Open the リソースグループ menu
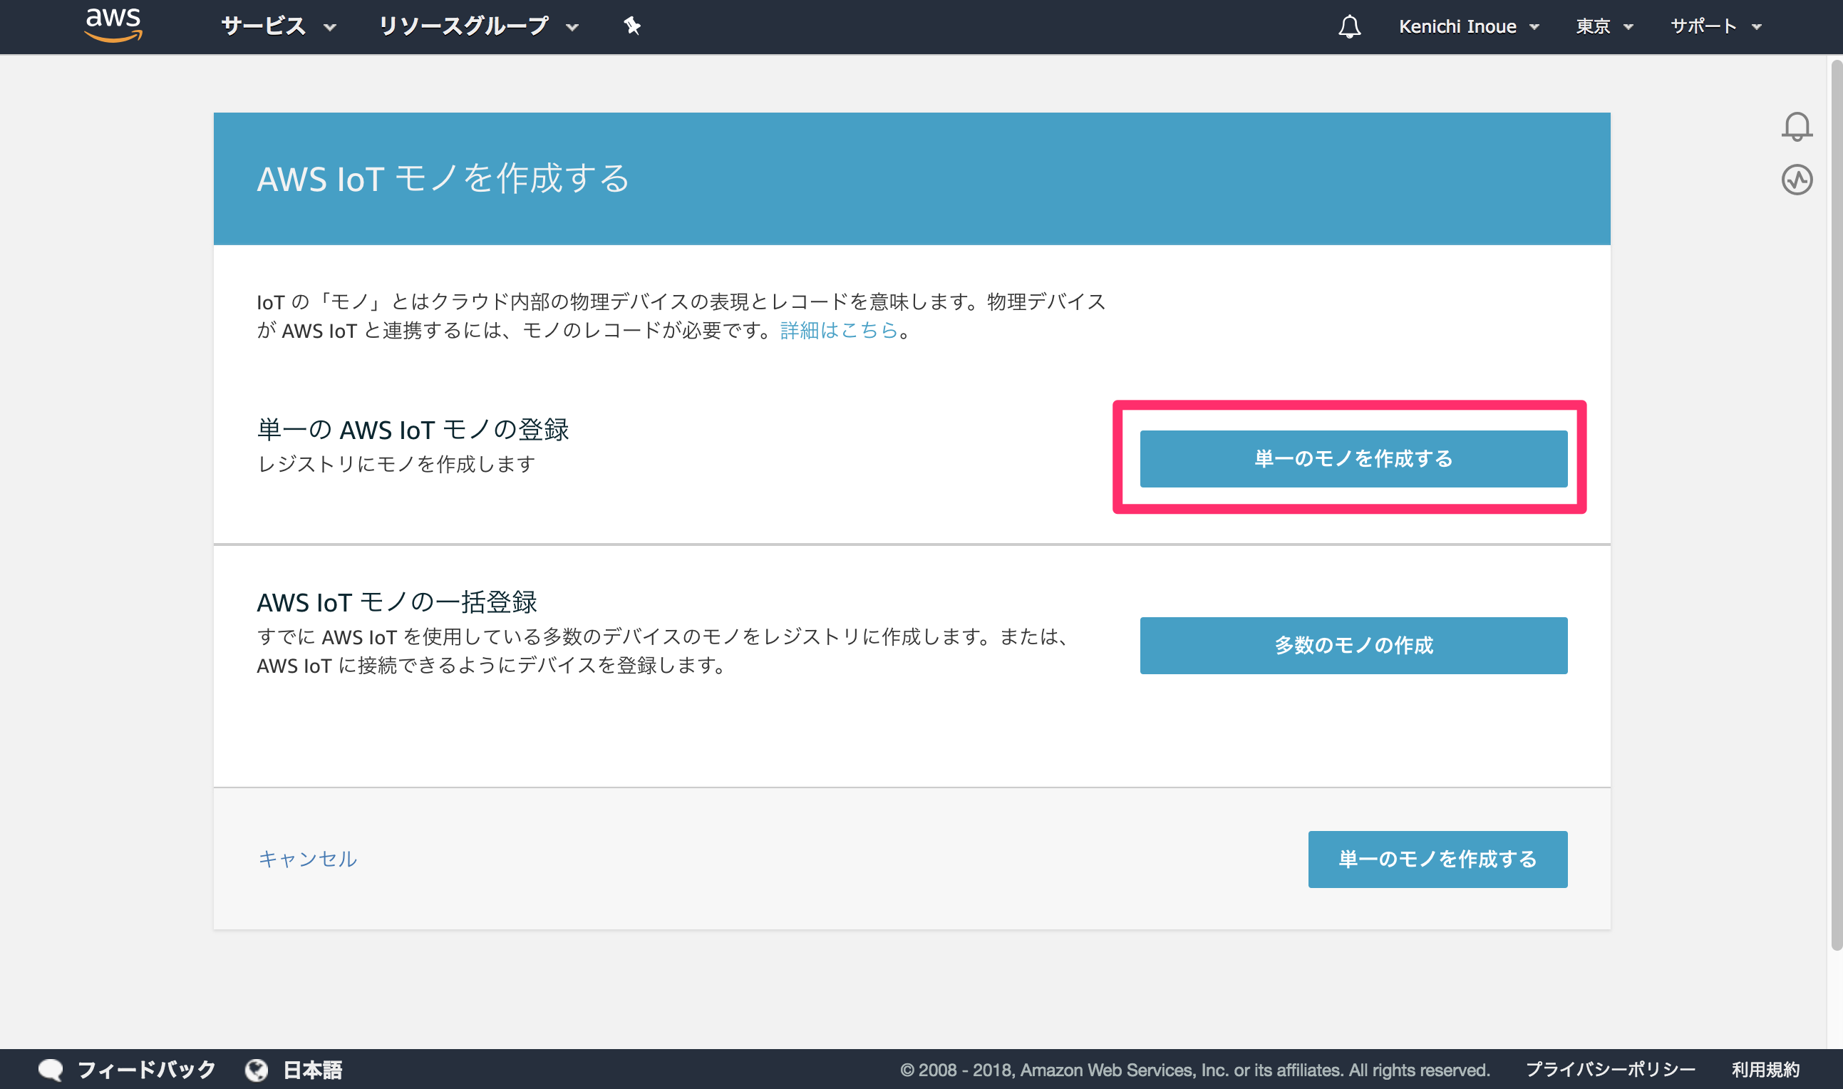 pos(478,27)
